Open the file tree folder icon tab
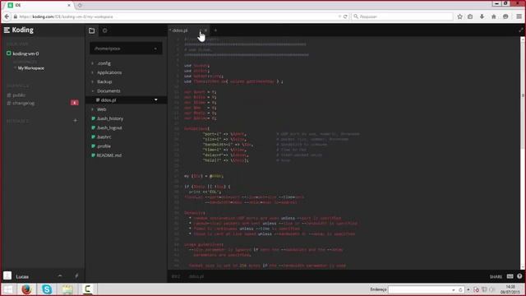 91,30
